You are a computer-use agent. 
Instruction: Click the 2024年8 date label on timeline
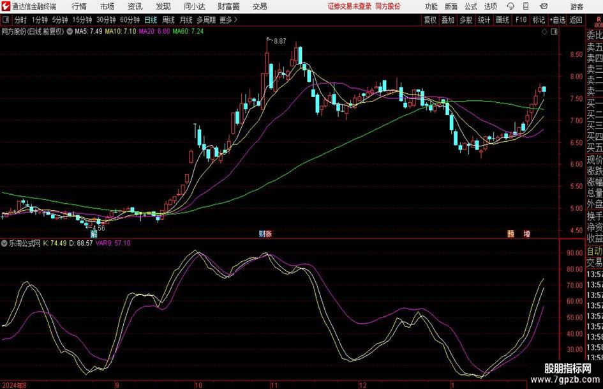[x=14, y=385]
